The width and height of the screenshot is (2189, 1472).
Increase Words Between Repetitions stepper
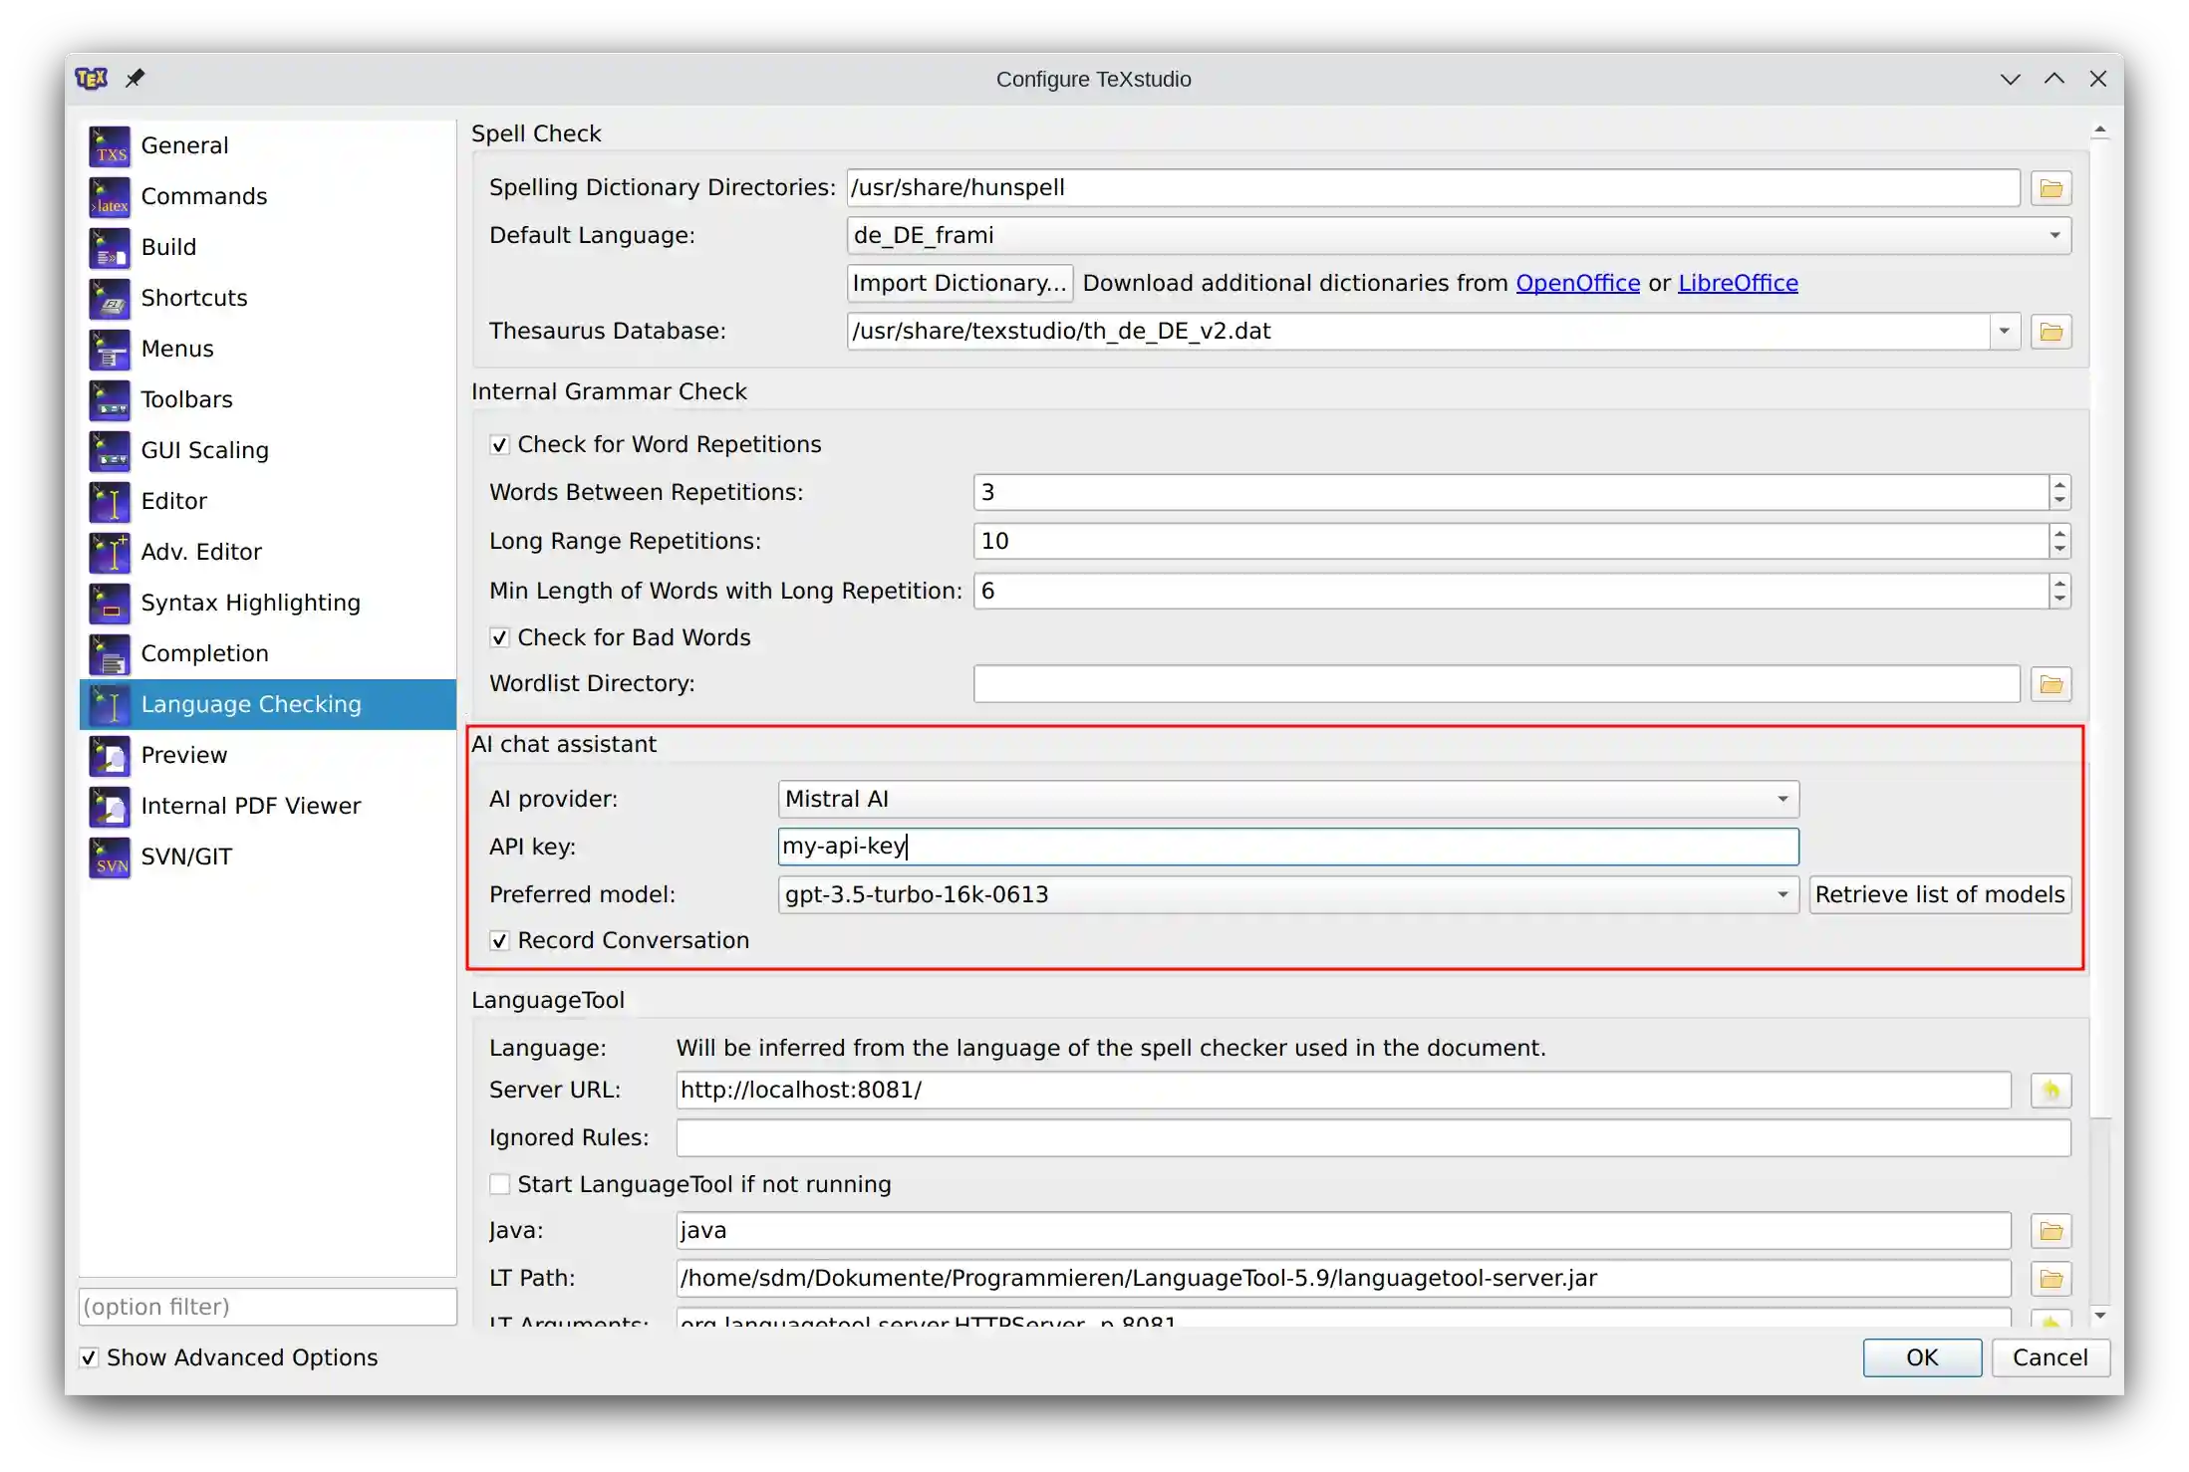[x=2059, y=485]
